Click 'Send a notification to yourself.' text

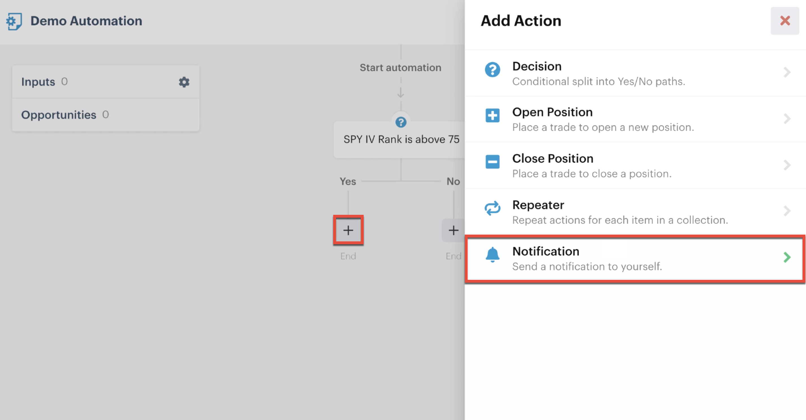(x=587, y=267)
